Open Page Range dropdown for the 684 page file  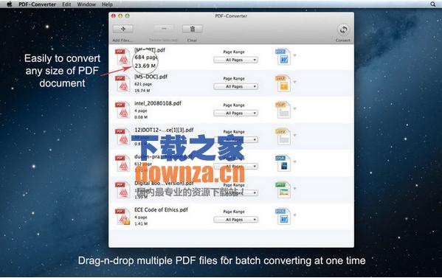tap(235, 60)
